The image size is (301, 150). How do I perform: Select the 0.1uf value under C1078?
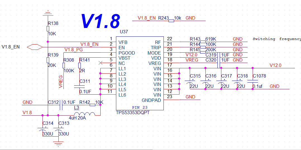tap(257, 86)
